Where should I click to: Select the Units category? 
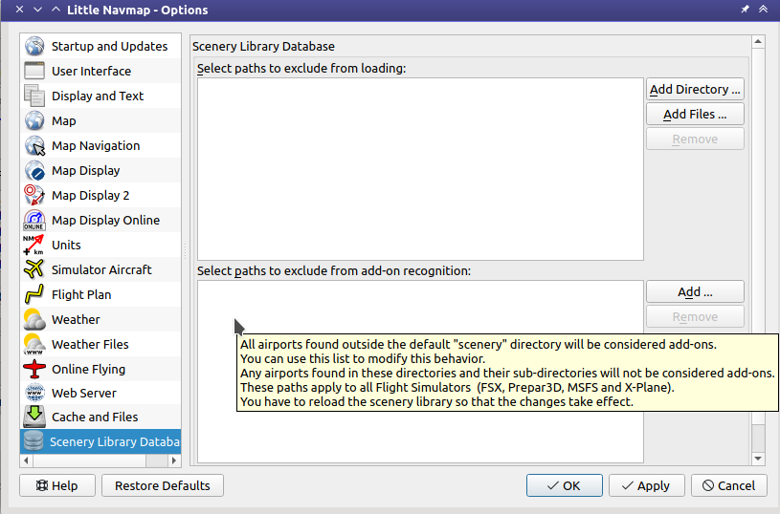(x=101, y=245)
